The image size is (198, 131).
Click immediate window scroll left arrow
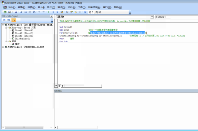pos(56,127)
